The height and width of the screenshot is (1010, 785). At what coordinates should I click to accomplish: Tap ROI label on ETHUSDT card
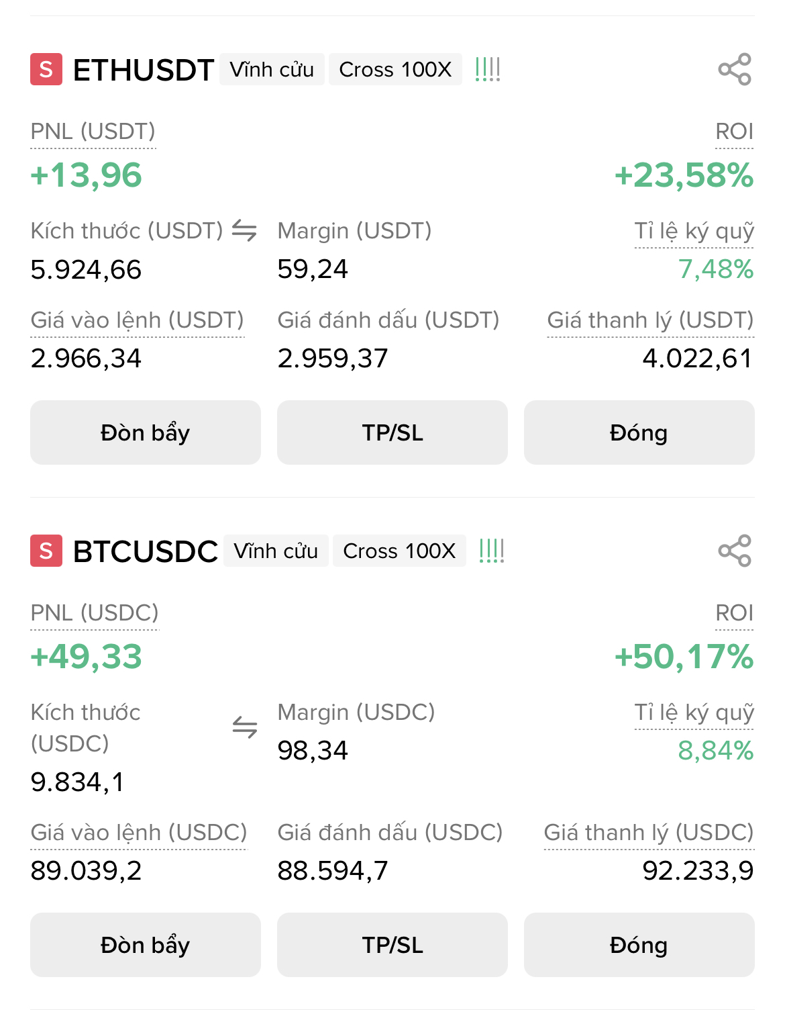pos(734,132)
